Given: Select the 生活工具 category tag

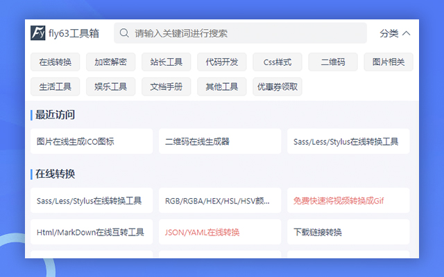Looking at the screenshot, I should [x=55, y=87].
